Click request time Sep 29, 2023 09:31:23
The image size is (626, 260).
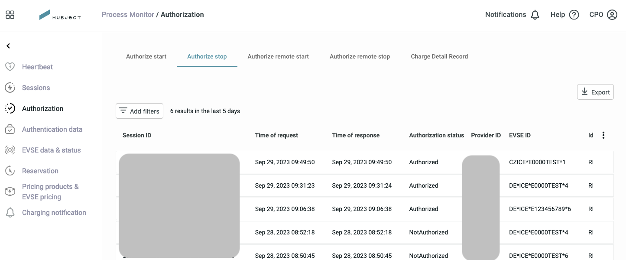pyautogui.click(x=285, y=185)
